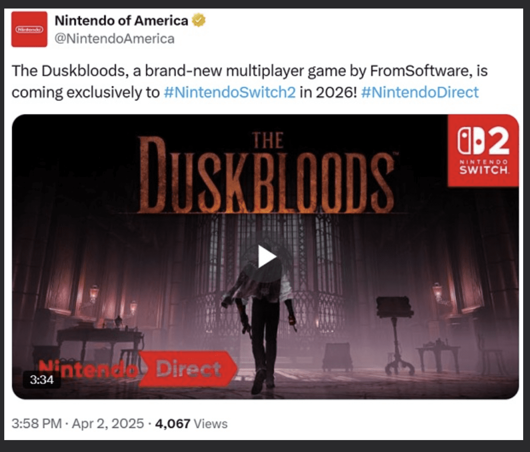Screen dimensions: 530x452
Task: Open the #NintendoDirect hashtag
Action: click(420, 92)
